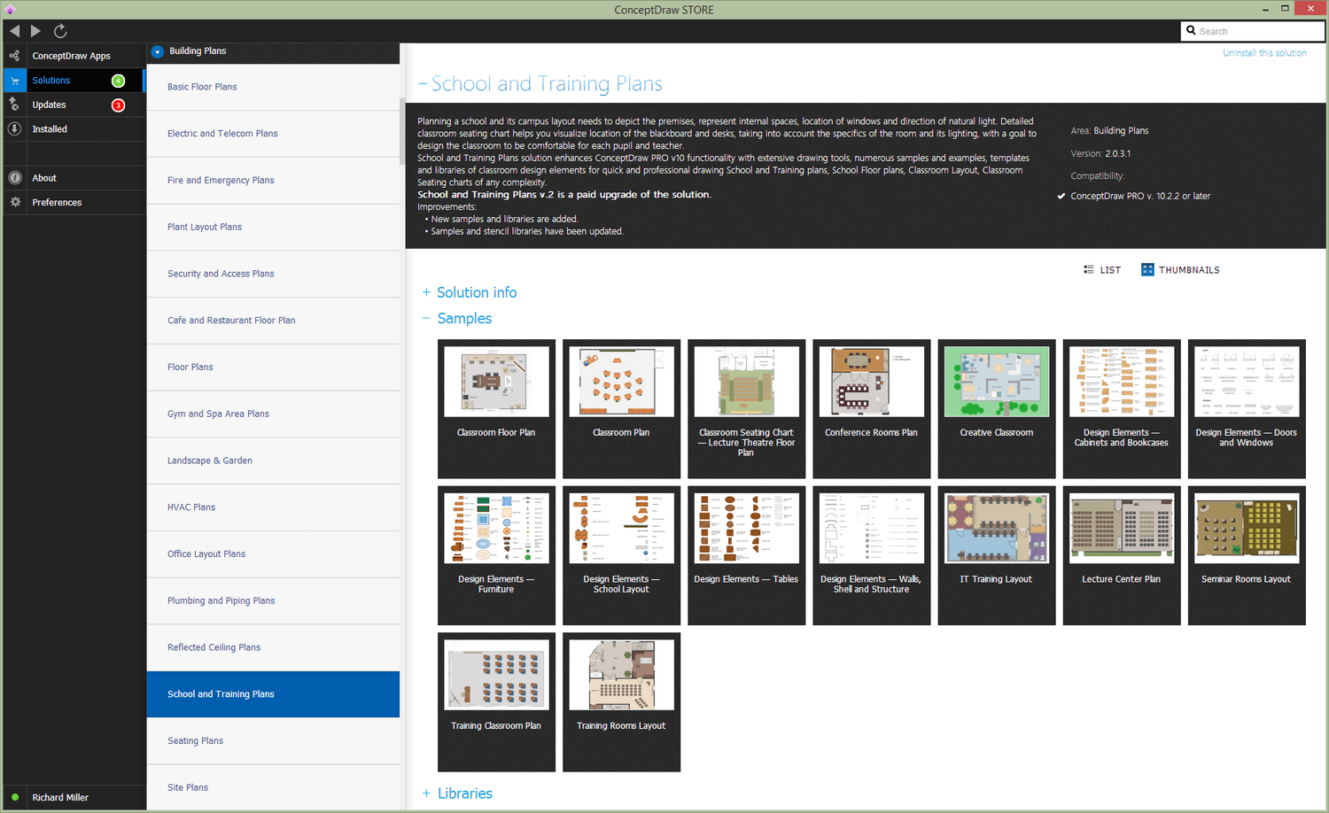The image size is (1329, 813).
Task: Open Design Elements Furniture sample
Action: pos(496,555)
